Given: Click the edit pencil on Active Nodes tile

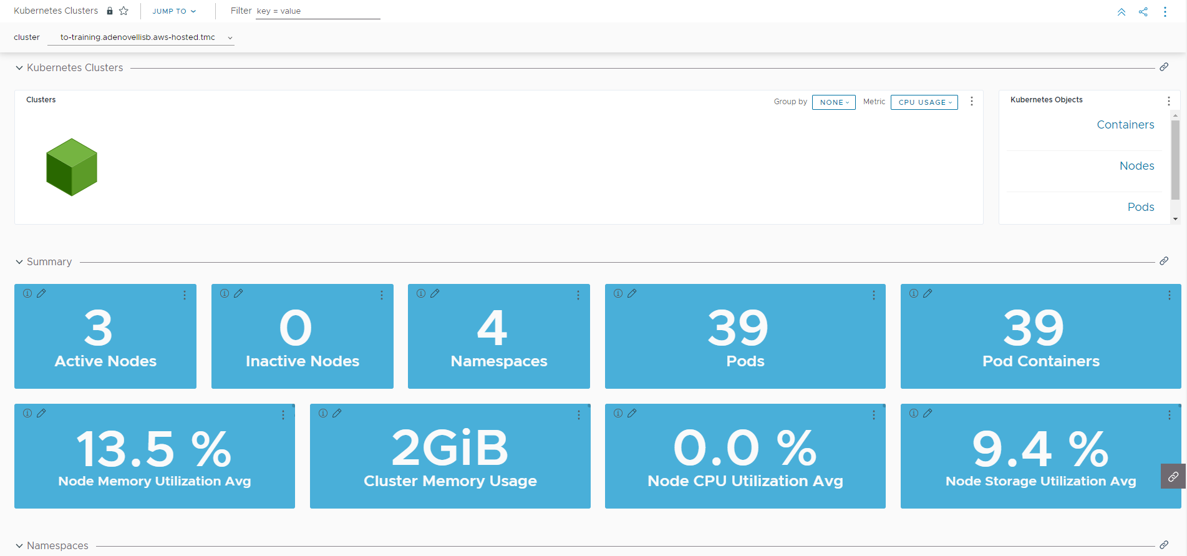Looking at the screenshot, I should 41,293.
